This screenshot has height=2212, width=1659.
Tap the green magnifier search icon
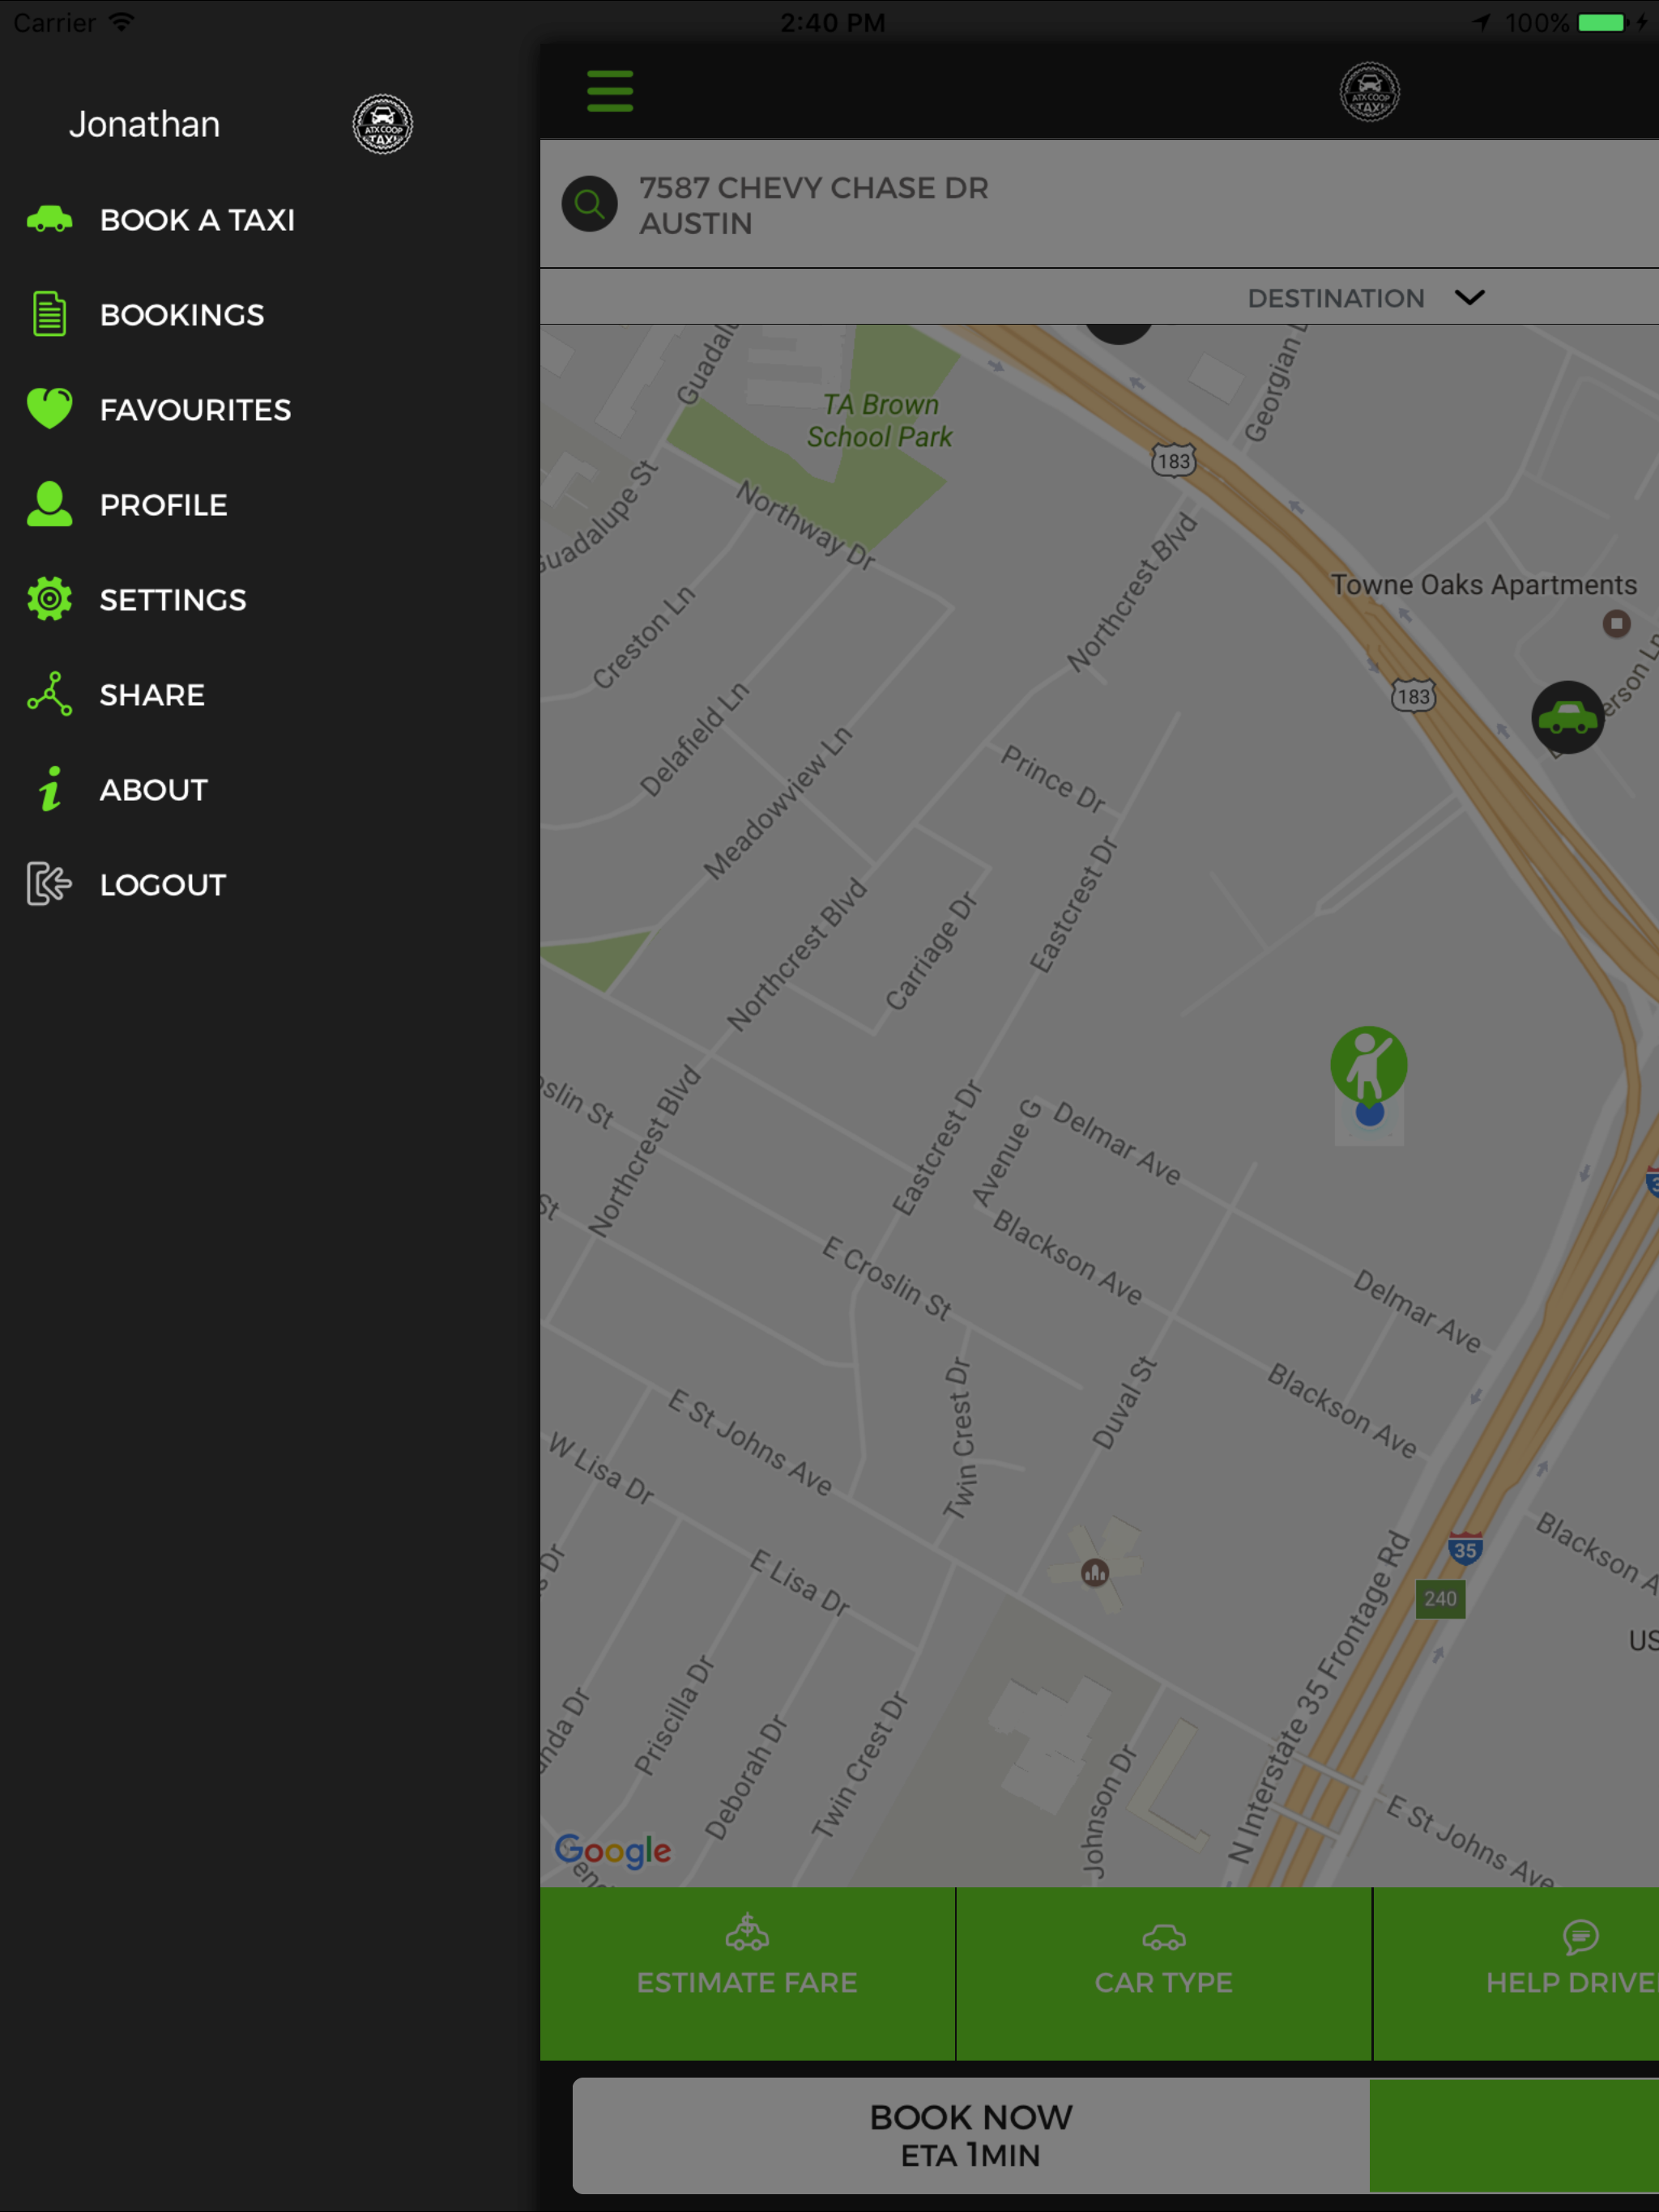(x=590, y=205)
